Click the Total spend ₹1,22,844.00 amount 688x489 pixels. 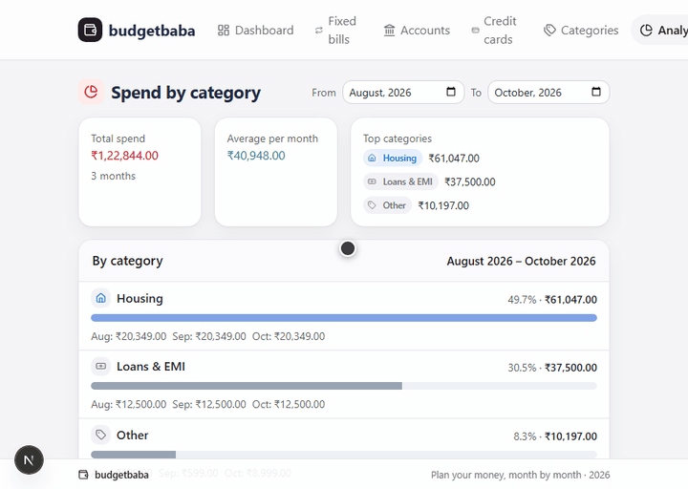tap(124, 156)
